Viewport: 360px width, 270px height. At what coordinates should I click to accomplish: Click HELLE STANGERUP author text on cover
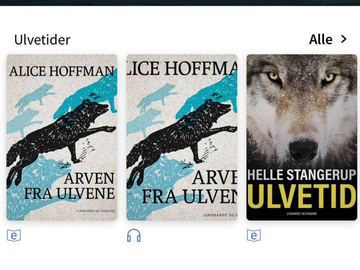(x=301, y=175)
